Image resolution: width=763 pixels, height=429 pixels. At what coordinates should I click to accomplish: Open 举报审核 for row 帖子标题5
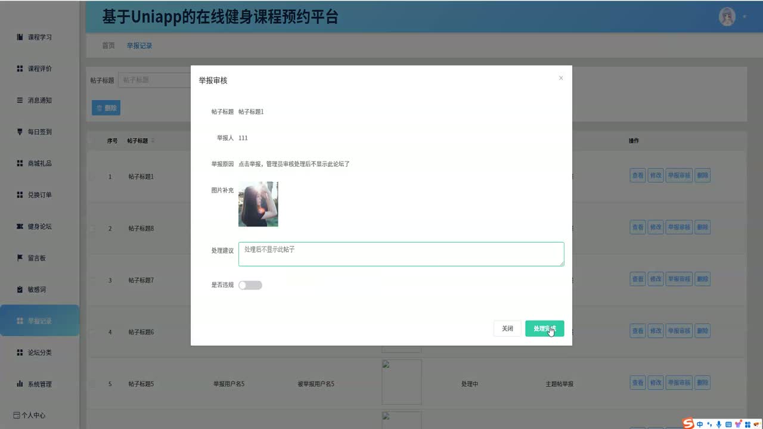(x=679, y=383)
